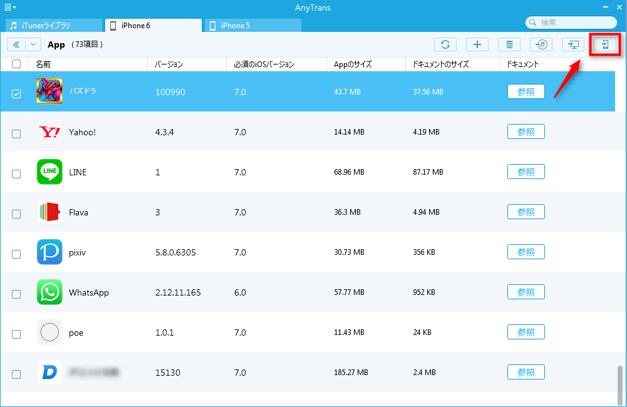Viewport: 627px width, 407px height.
Task: Select WhatsApp version 2.12.11.165 cell
Action: (178, 292)
